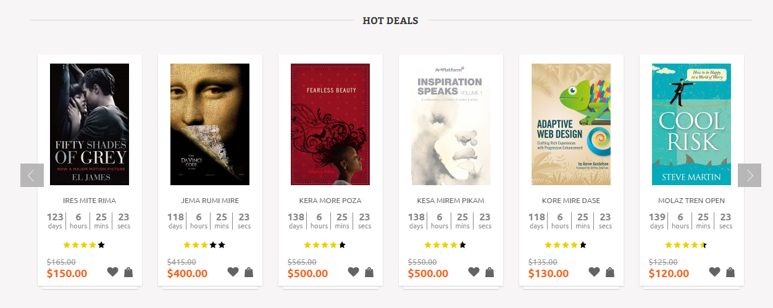Open the Ires Mite Rima product link
The height and width of the screenshot is (308, 773).
tap(90, 201)
